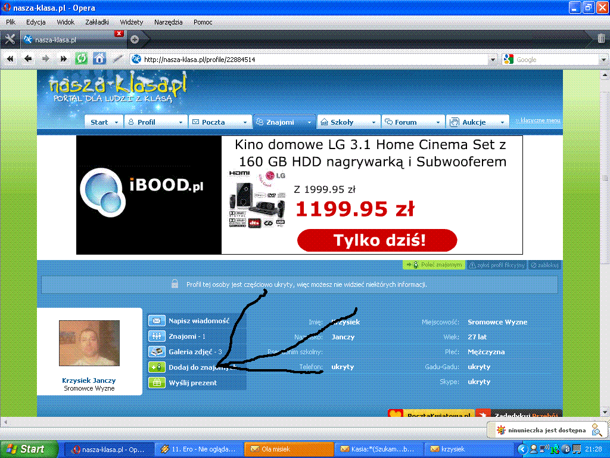This screenshot has width=610, height=458.
Task: Click the site icon in address bar
Action: tap(136, 59)
